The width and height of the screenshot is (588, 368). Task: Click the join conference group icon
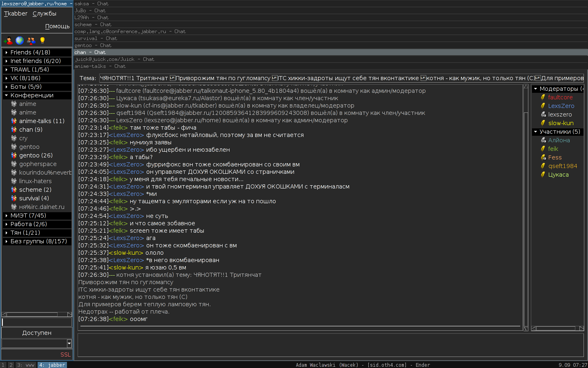[x=31, y=40]
